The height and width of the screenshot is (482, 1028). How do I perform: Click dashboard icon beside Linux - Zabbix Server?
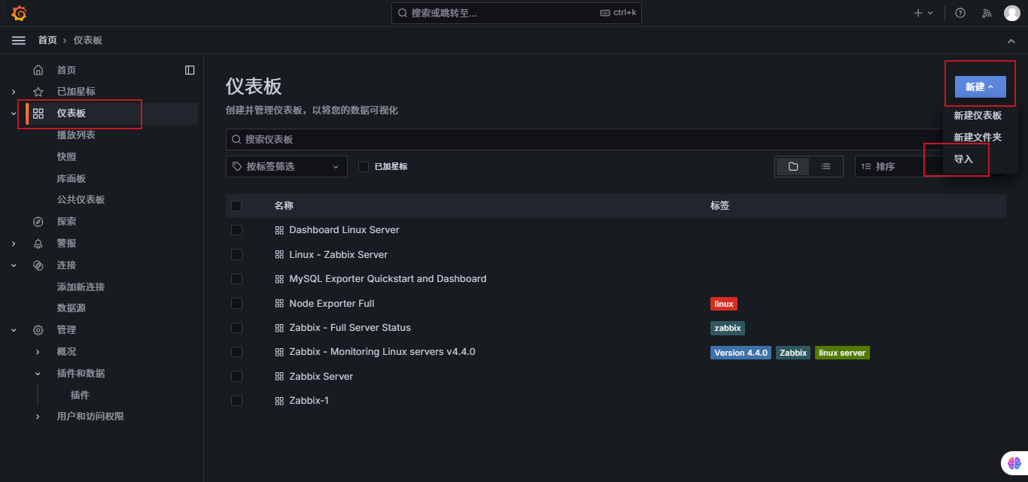[x=279, y=255]
